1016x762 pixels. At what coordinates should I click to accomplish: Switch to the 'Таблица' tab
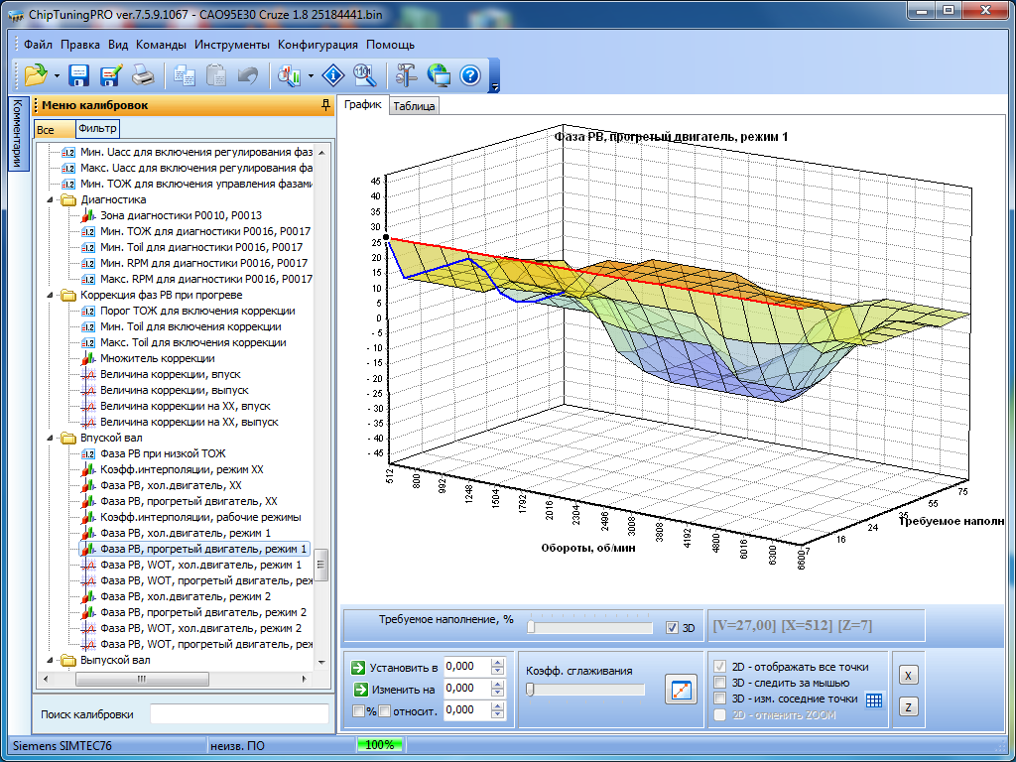pyautogui.click(x=414, y=106)
